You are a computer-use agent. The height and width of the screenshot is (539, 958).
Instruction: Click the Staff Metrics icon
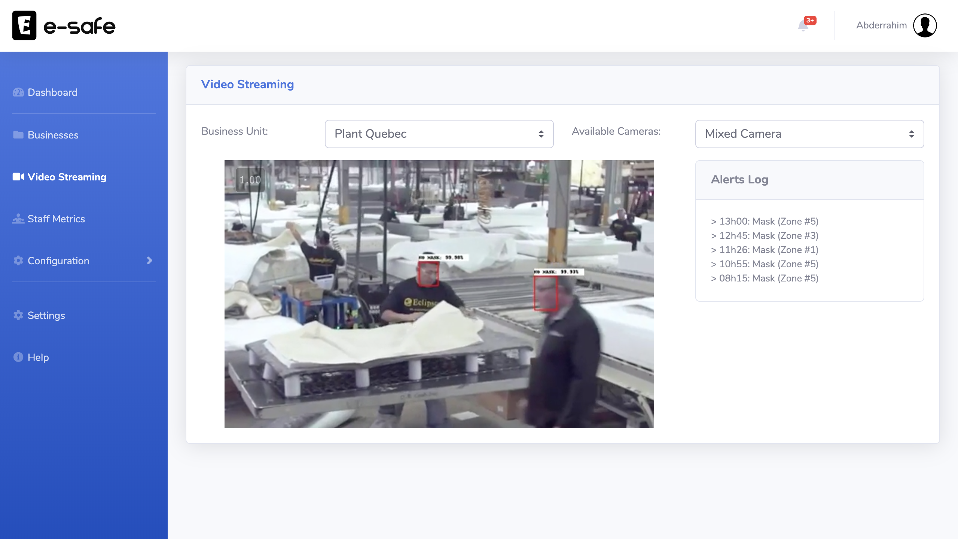[18, 219]
